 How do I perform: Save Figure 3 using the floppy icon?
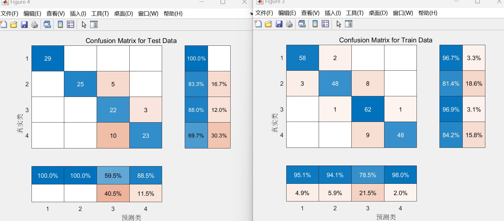point(279,24)
